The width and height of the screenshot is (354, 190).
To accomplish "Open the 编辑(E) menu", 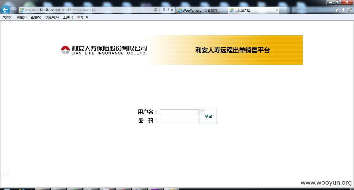I will (x=22, y=17).
